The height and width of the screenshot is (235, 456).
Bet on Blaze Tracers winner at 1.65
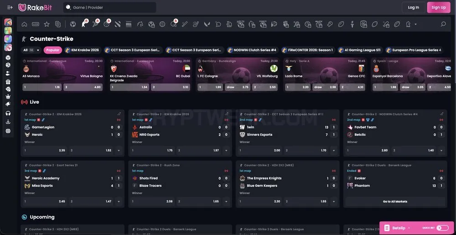tap(199, 201)
